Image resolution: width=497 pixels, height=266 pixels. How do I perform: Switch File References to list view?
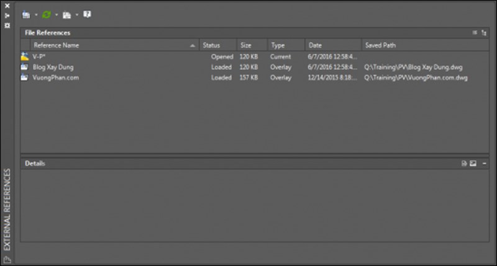[x=475, y=32]
